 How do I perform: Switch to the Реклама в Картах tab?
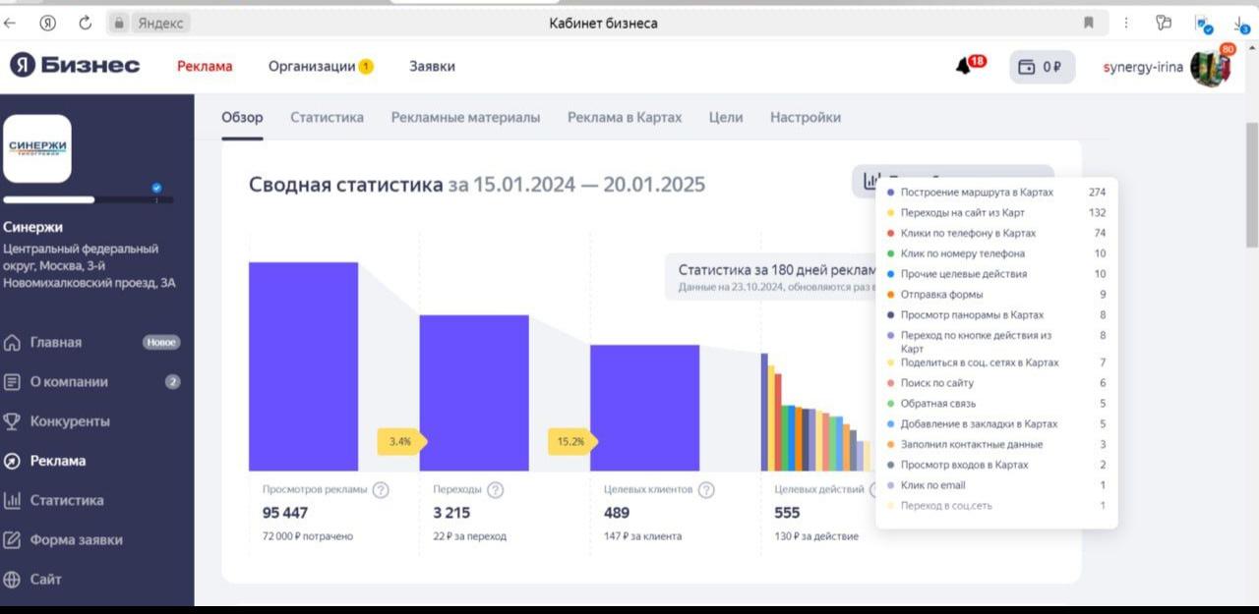[x=624, y=117]
